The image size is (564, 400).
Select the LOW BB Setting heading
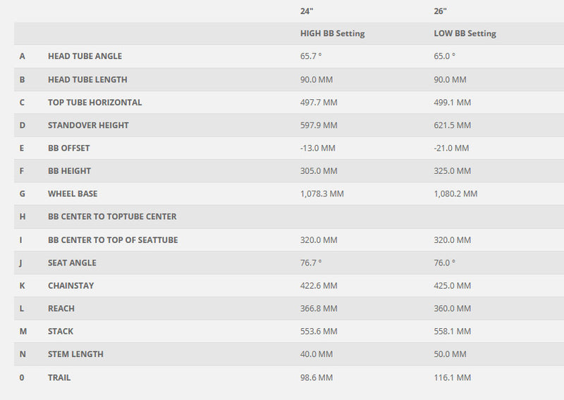[465, 34]
